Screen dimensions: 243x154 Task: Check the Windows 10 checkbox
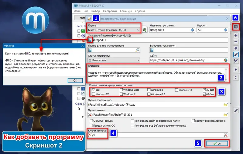tap(176, 90)
